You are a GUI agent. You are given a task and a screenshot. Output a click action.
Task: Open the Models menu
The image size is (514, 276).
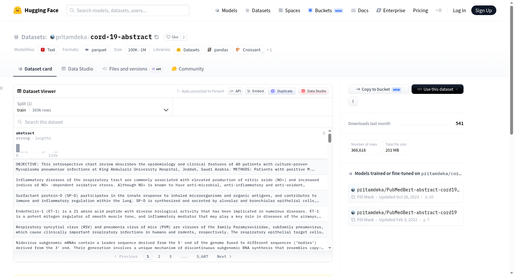(226, 10)
